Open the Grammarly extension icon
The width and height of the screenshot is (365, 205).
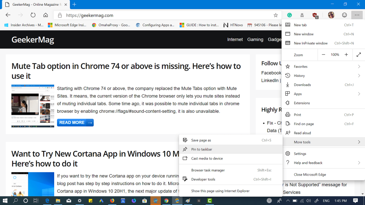click(289, 15)
